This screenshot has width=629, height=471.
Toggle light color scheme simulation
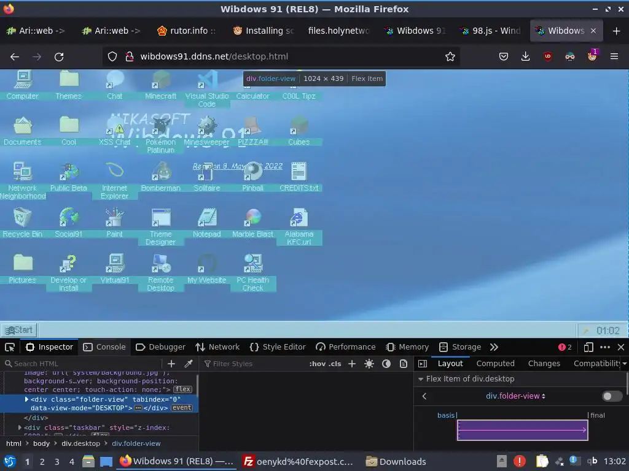[369, 364]
